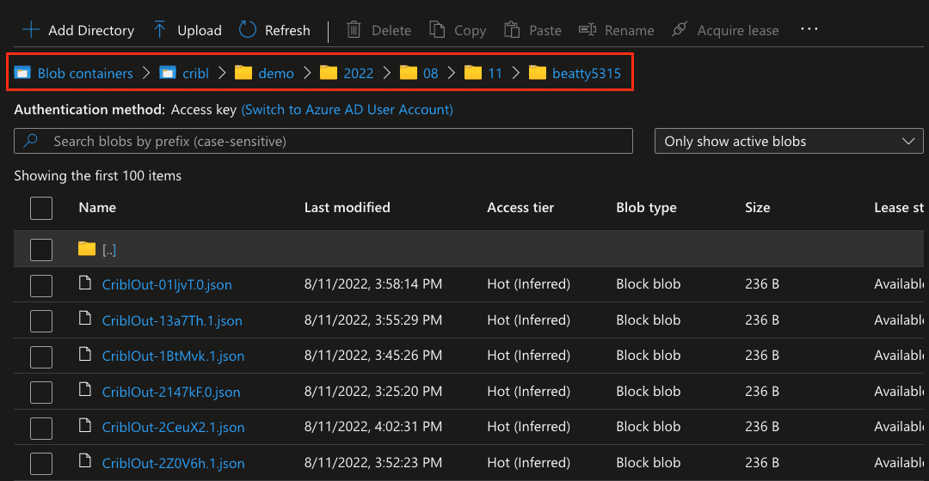Open the parent folder [..] row
This screenshot has height=481, width=929.
tap(109, 250)
